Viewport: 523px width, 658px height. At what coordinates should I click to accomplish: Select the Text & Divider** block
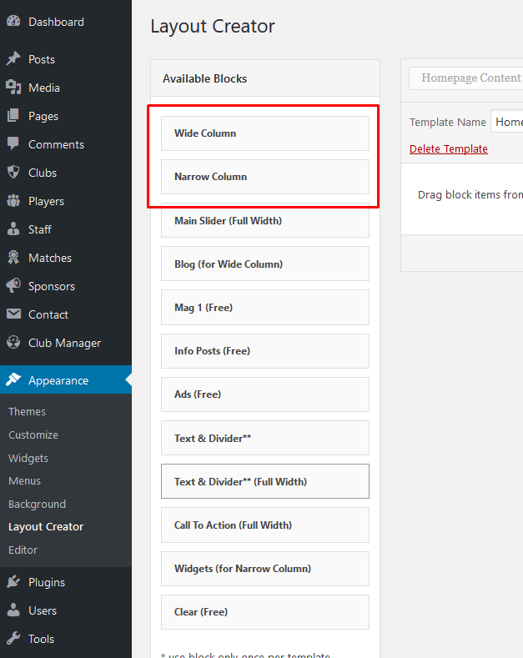click(x=265, y=438)
